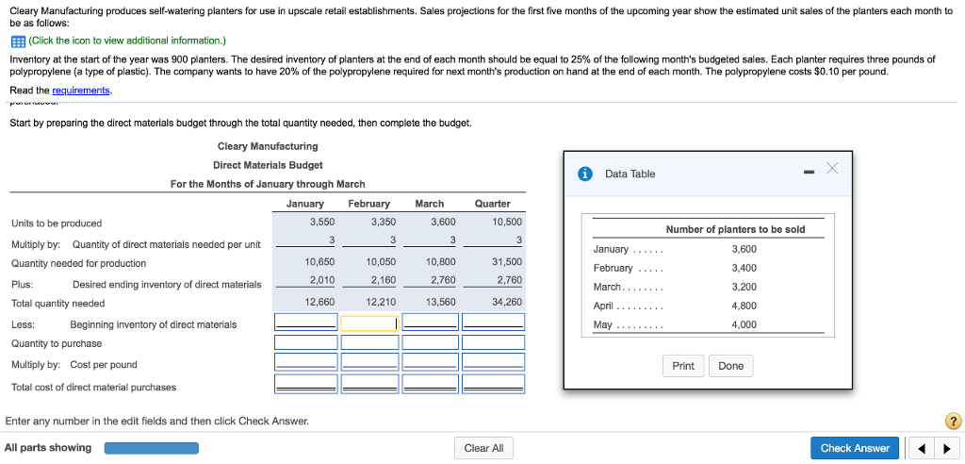Click April sales value 4,800 in Data Table
Image resolution: width=965 pixels, height=464 pixels.
coord(744,306)
